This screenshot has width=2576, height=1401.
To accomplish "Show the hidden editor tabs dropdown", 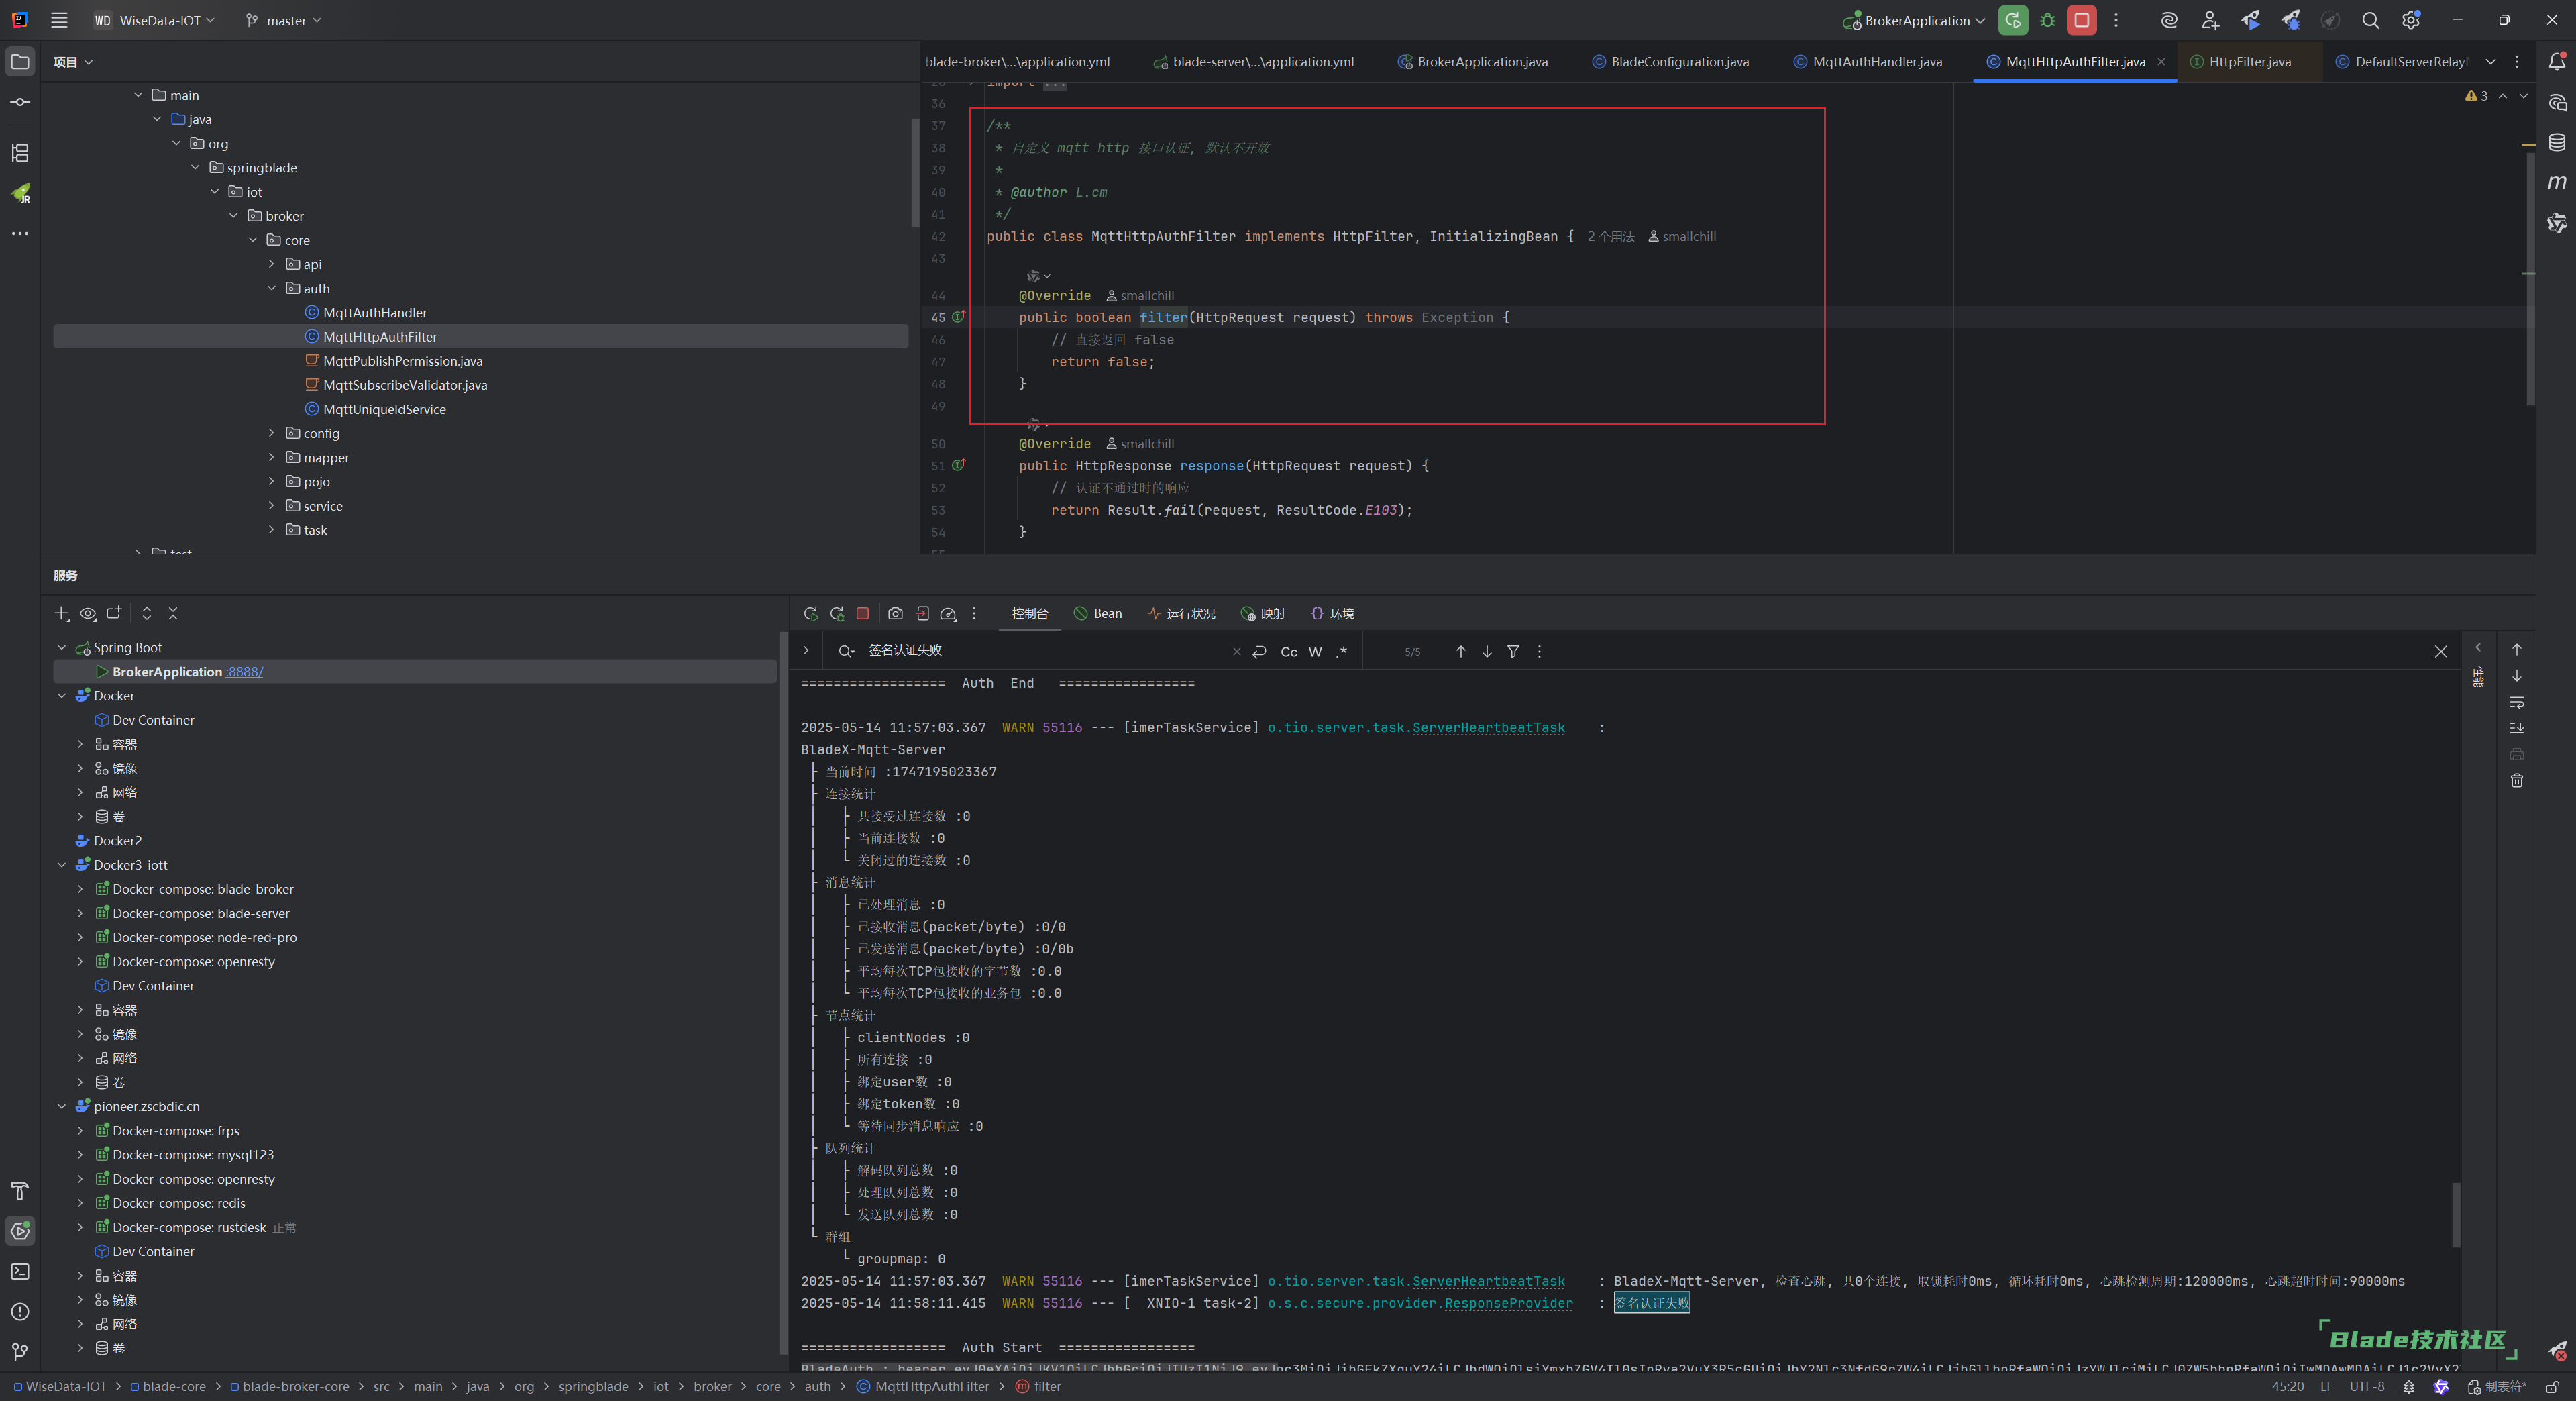I will tap(2491, 62).
